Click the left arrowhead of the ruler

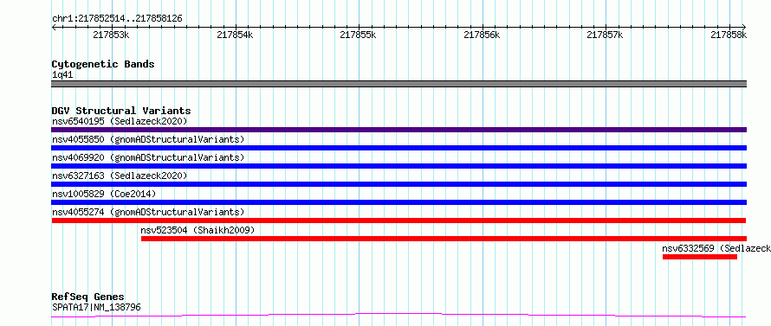click(x=55, y=27)
